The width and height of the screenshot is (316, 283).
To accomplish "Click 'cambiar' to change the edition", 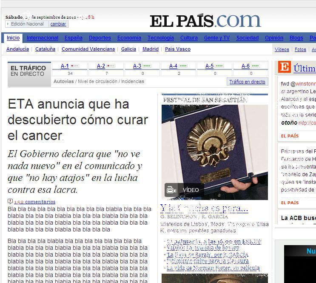I will click(x=58, y=24).
